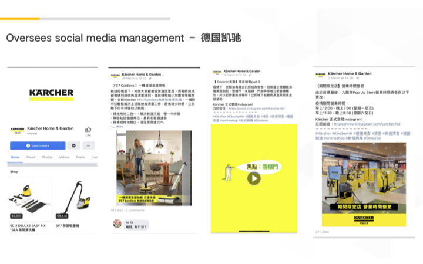423x264 pixels.
Task: Select the Home tab on the page
Action: coord(15,157)
